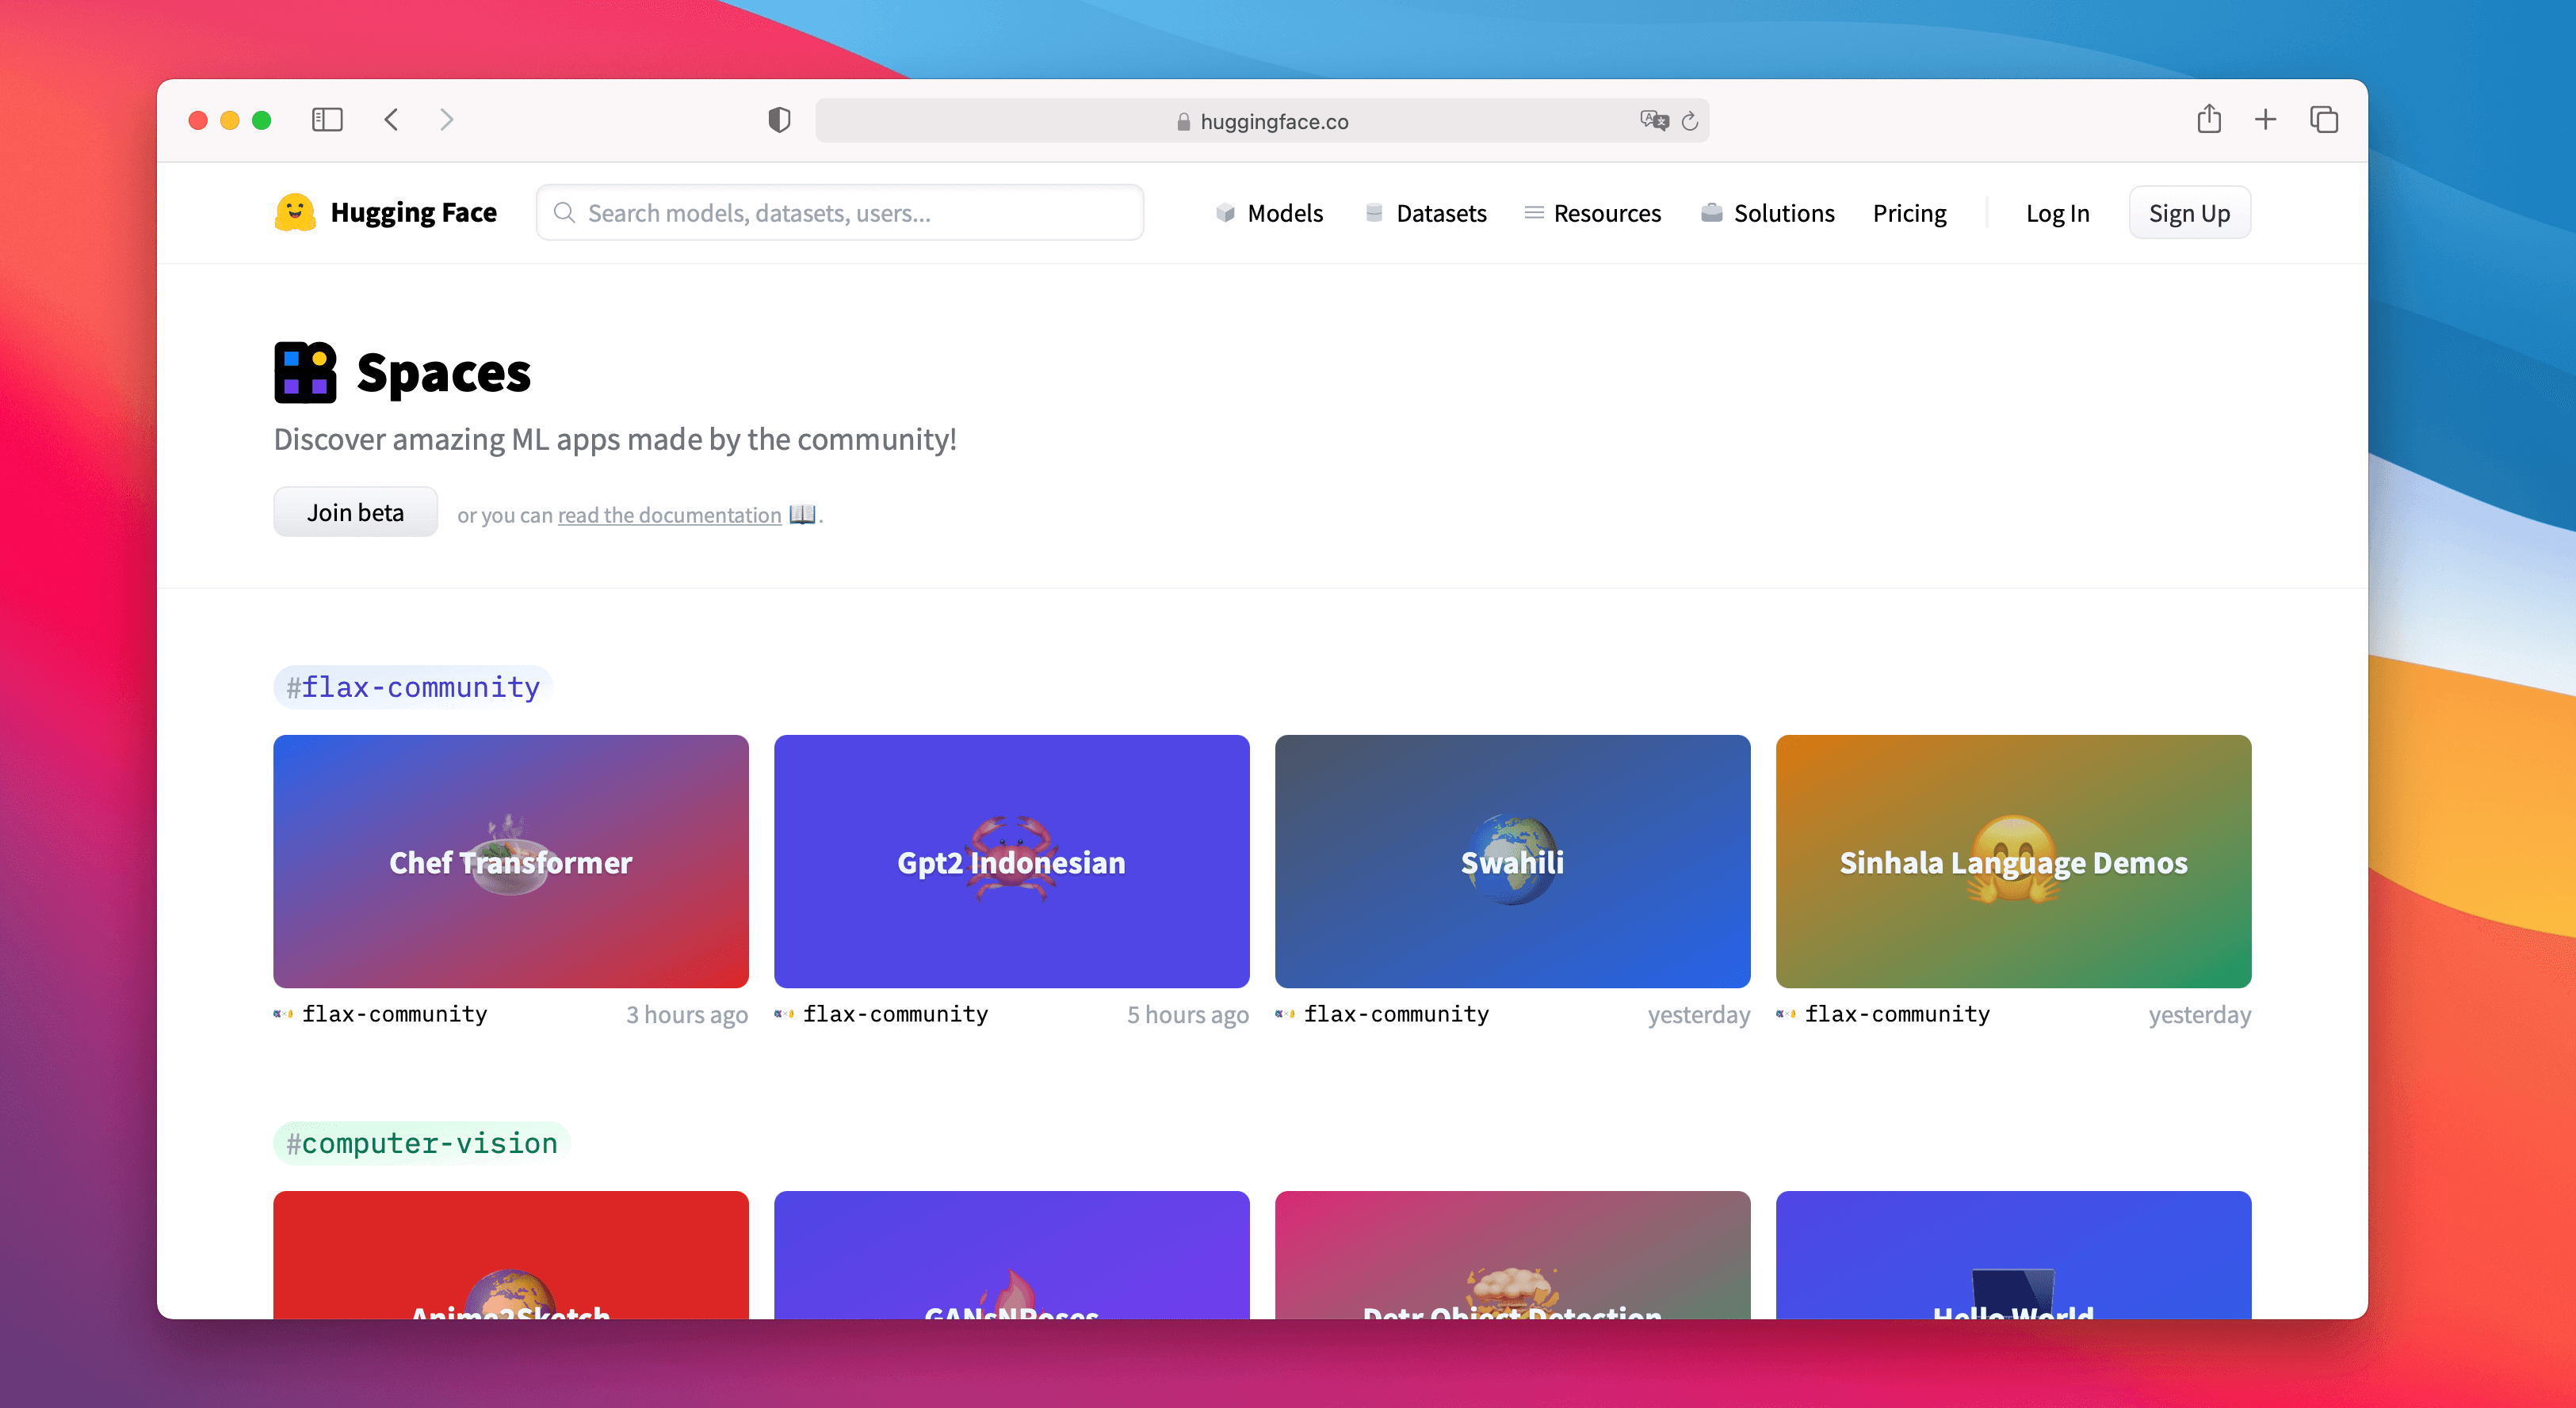2576x1408 pixels.
Task: Toggle the Safari sidebar panel icon
Action: [327, 120]
